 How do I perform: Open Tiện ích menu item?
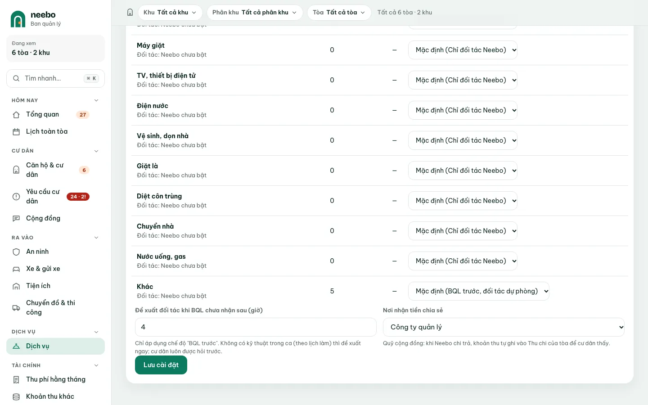click(x=55, y=286)
